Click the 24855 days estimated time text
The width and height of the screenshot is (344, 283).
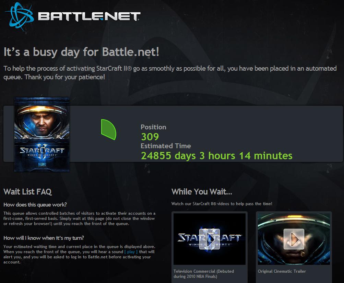216,155
